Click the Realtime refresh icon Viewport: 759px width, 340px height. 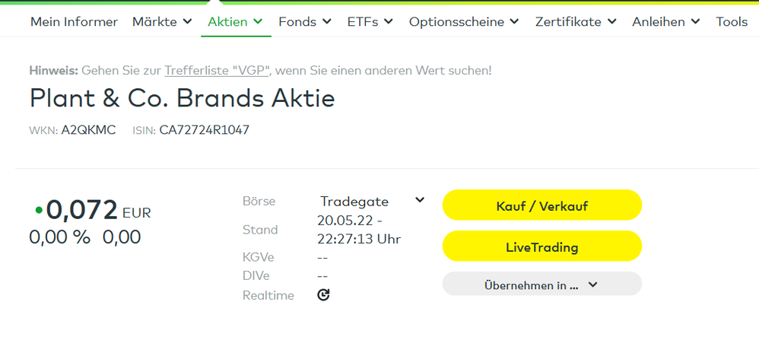tap(323, 295)
